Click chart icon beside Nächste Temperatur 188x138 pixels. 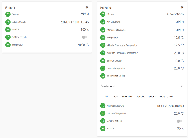(103, 113)
